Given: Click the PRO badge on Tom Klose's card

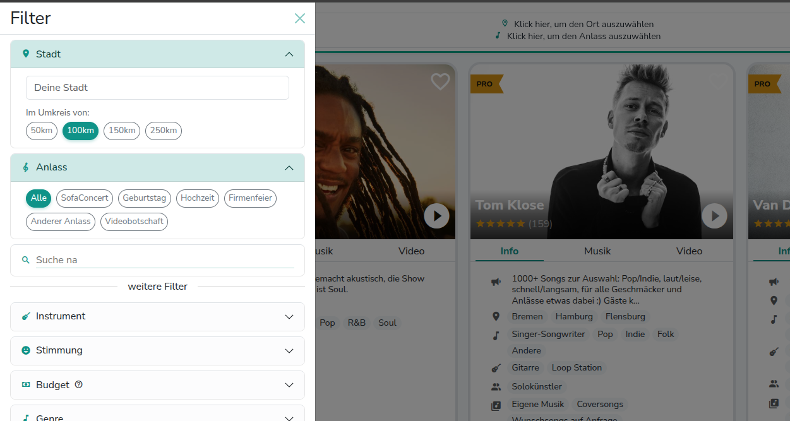Looking at the screenshot, I should pyautogui.click(x=486, y=84).
